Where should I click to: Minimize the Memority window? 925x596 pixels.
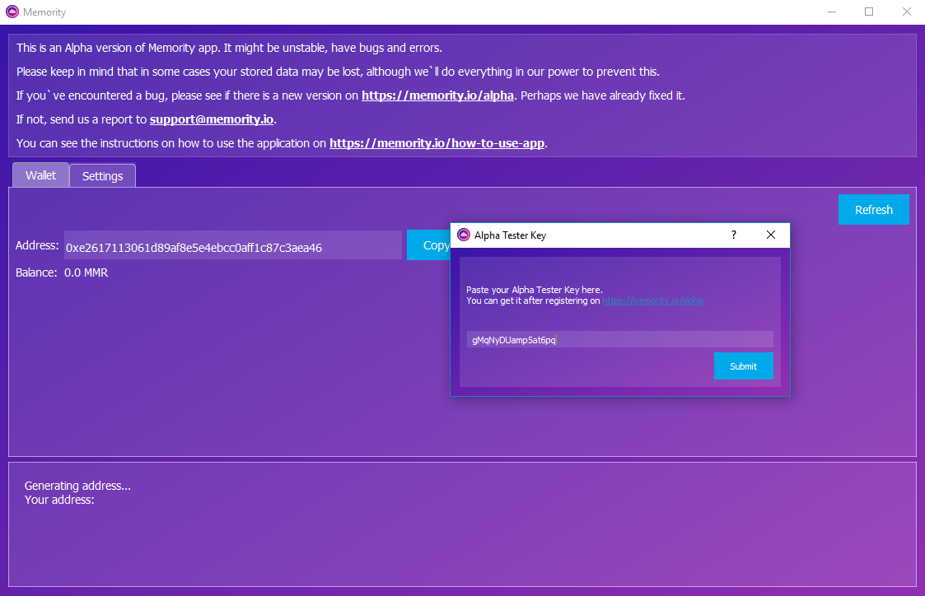[832, 12]
